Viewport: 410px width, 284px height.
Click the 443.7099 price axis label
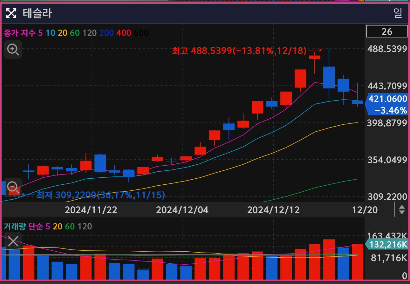pyautogui.click(x=387, y=86)
